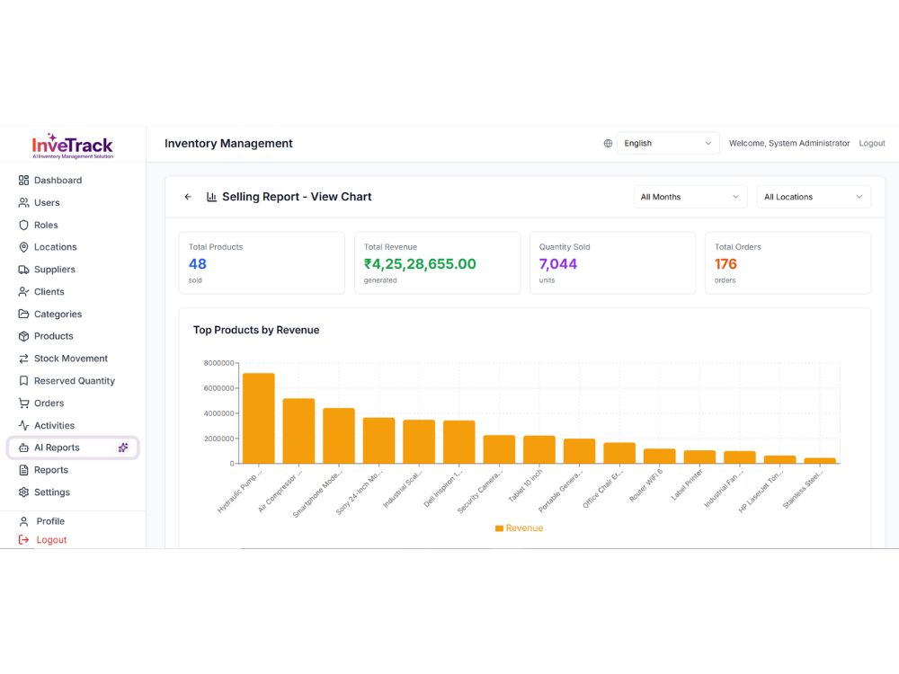Click the Locations pin icon
The image size is (899, 674).
coord(23,247)
